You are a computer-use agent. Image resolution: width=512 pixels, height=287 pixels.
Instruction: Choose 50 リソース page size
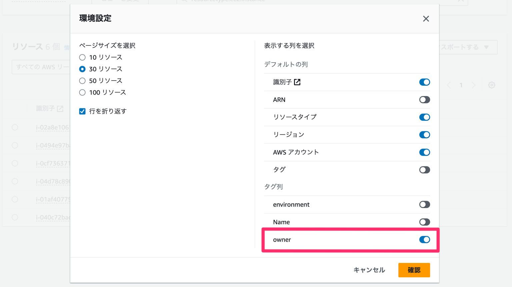click(x=82, y=81)
